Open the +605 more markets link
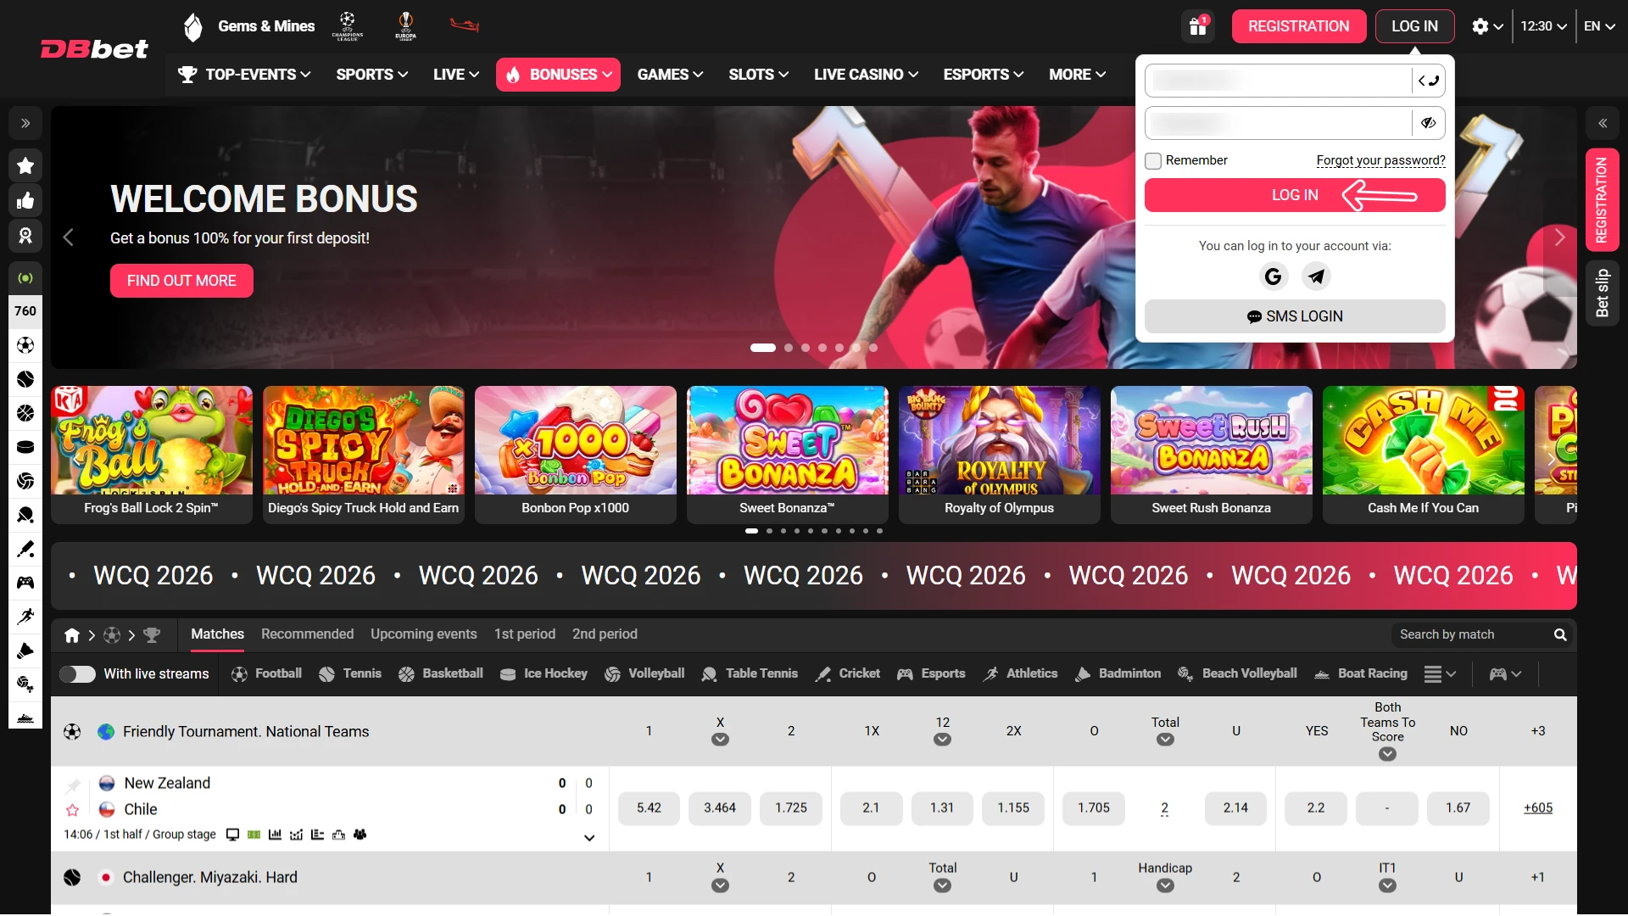 click(x=1537, y=808)
